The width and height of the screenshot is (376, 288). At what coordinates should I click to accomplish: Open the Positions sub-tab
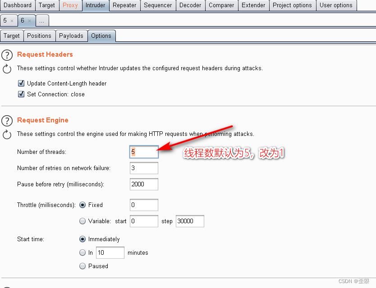39,36
